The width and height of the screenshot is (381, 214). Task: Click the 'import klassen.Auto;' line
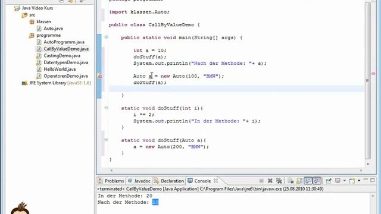point(139,12)
